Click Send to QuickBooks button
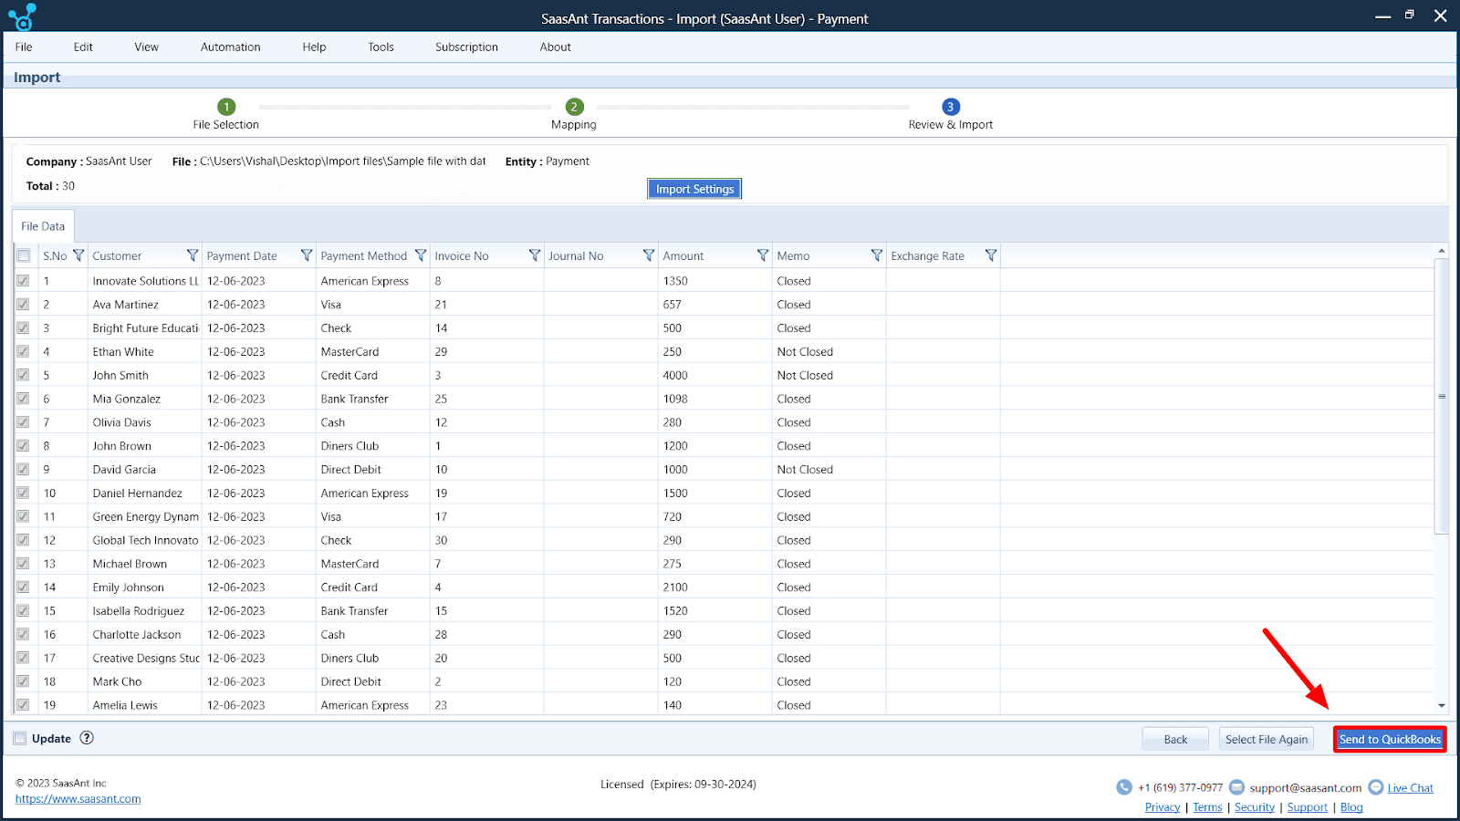Image resolution: width=1460 pixels, height=821 pixels. (1390, 739)
